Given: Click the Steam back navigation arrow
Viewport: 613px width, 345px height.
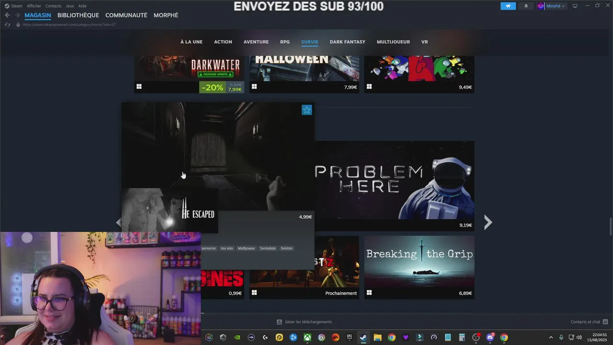Looking at the screenshot, I should click(x=7, y=15).
